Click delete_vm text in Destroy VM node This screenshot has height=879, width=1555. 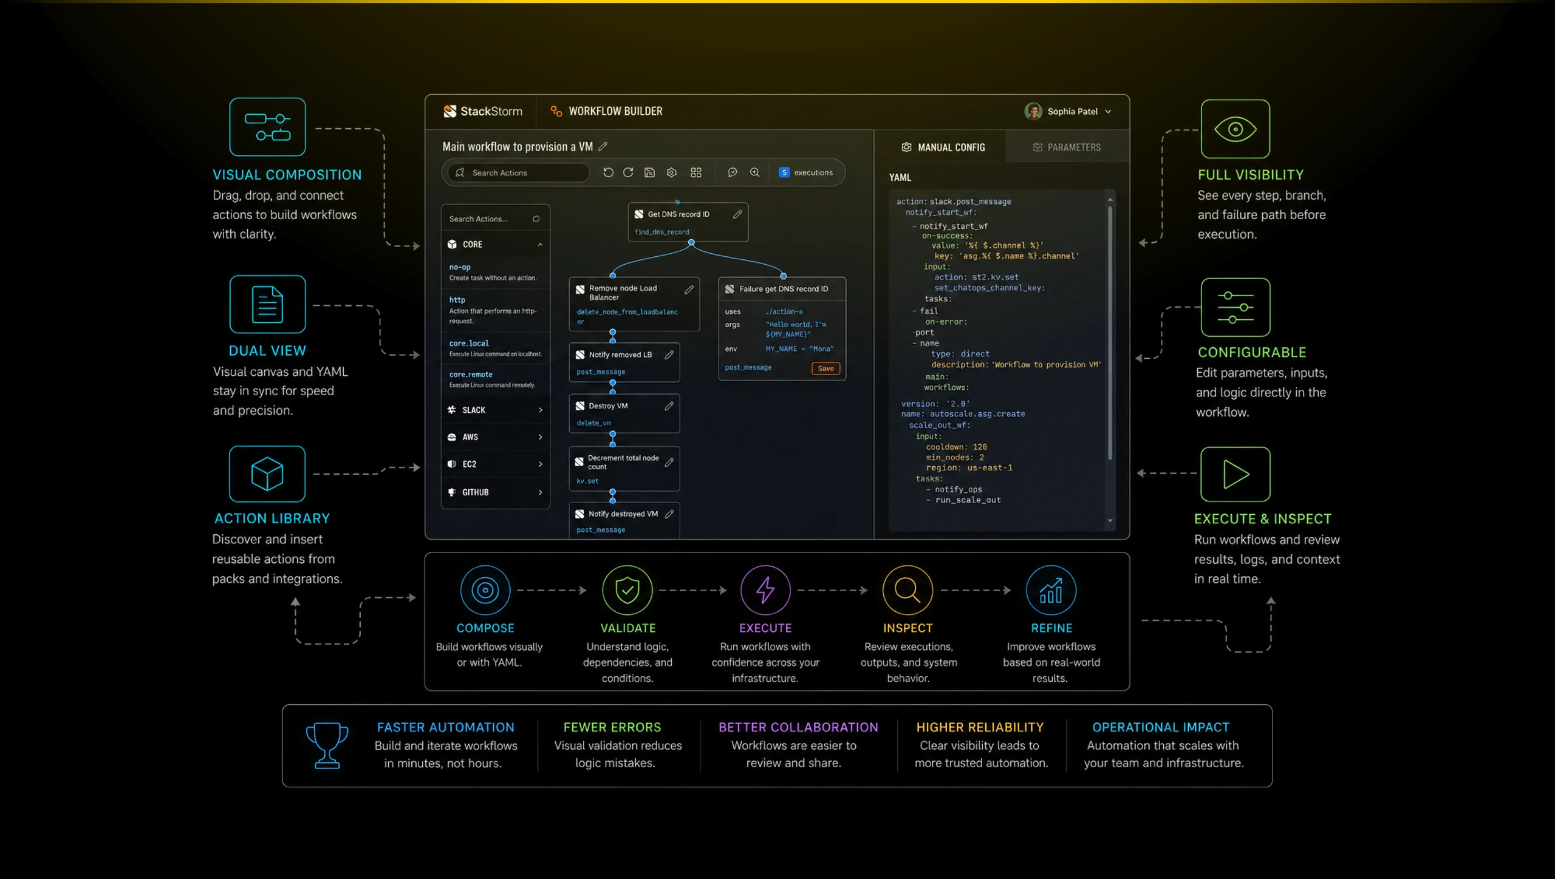pos(594,423)
